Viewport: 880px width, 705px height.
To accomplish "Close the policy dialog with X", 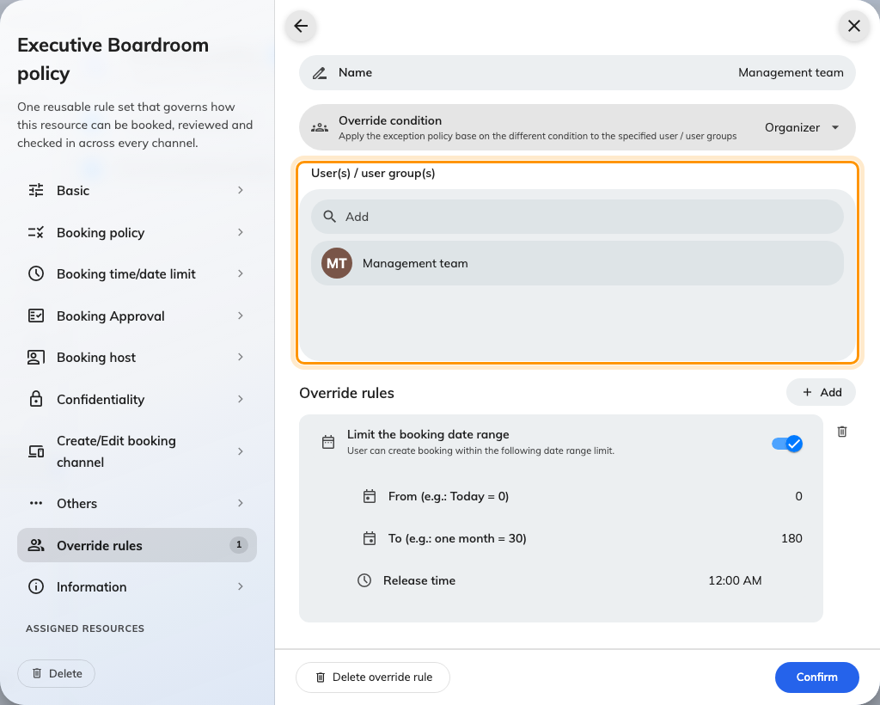I will coord(853,26).
